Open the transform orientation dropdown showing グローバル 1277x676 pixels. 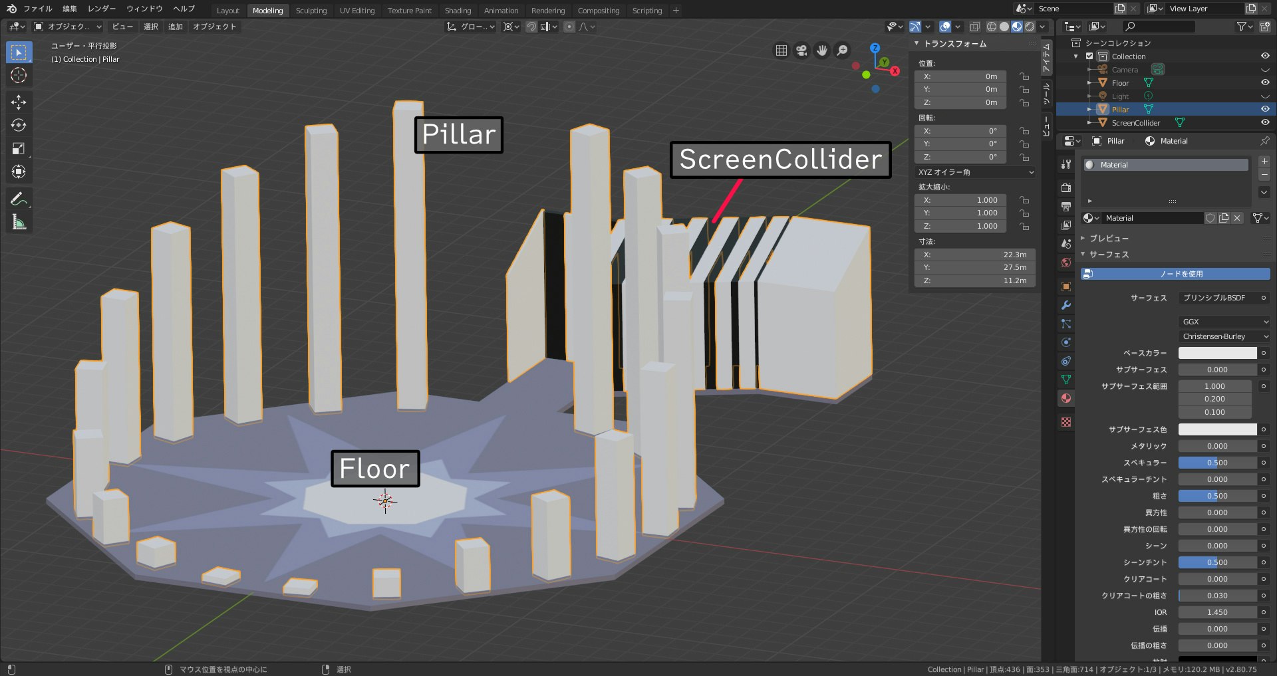pos(470,27)
